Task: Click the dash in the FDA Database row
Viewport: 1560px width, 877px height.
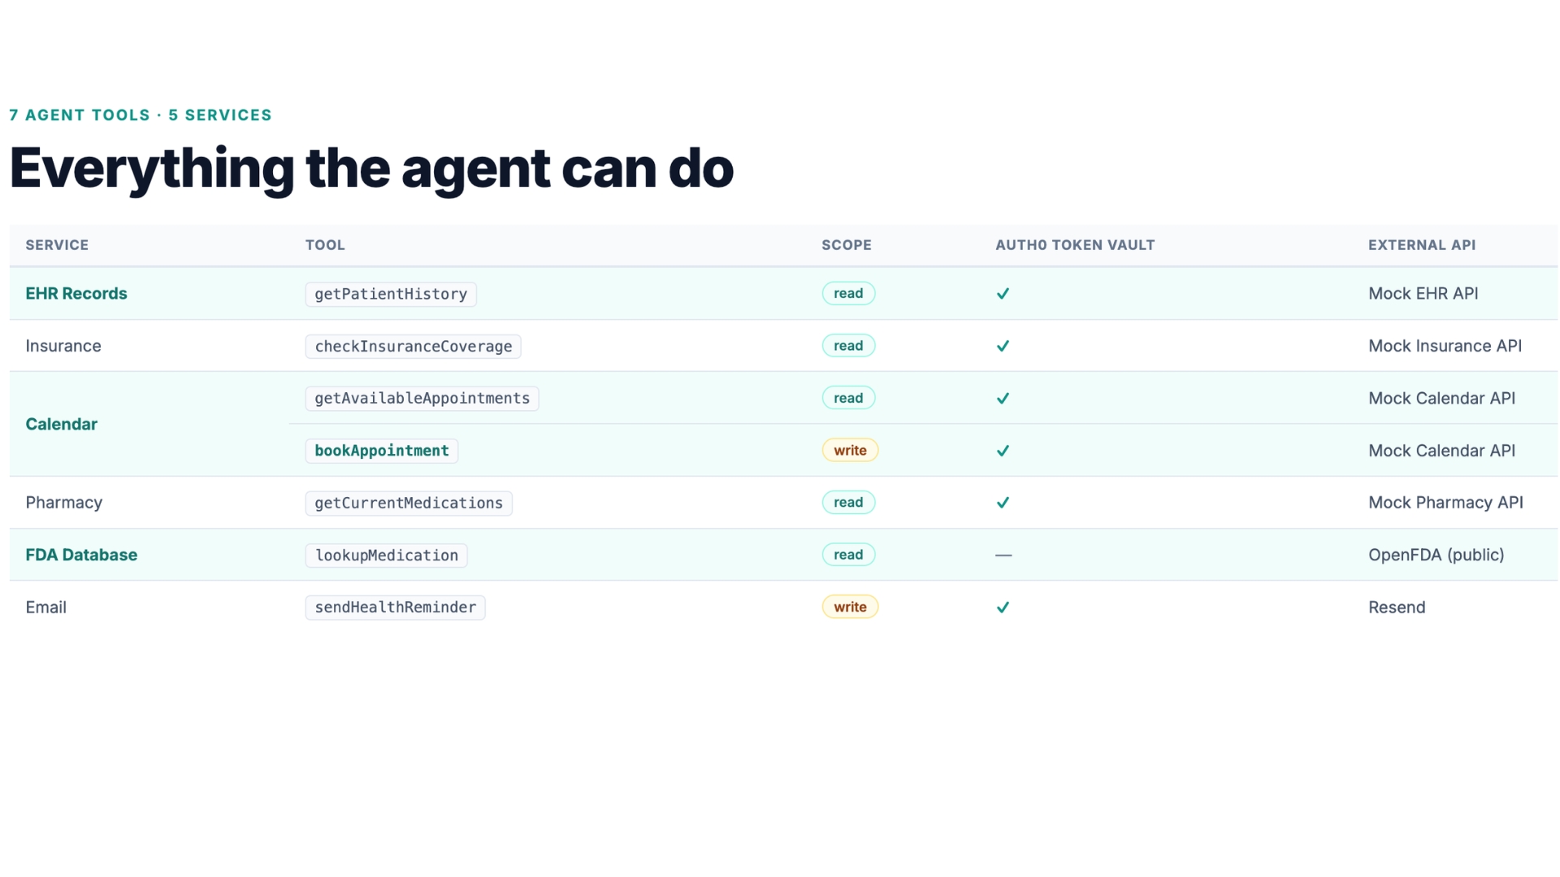Action: click(x=1003, y=555)
